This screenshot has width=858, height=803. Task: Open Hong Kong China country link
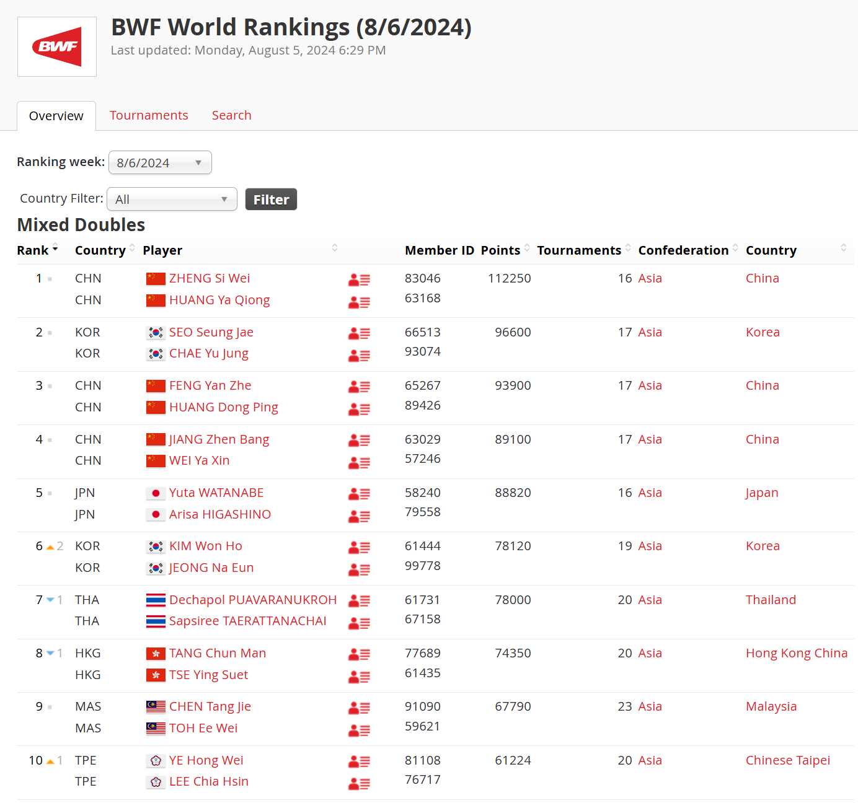pos(797,653)
